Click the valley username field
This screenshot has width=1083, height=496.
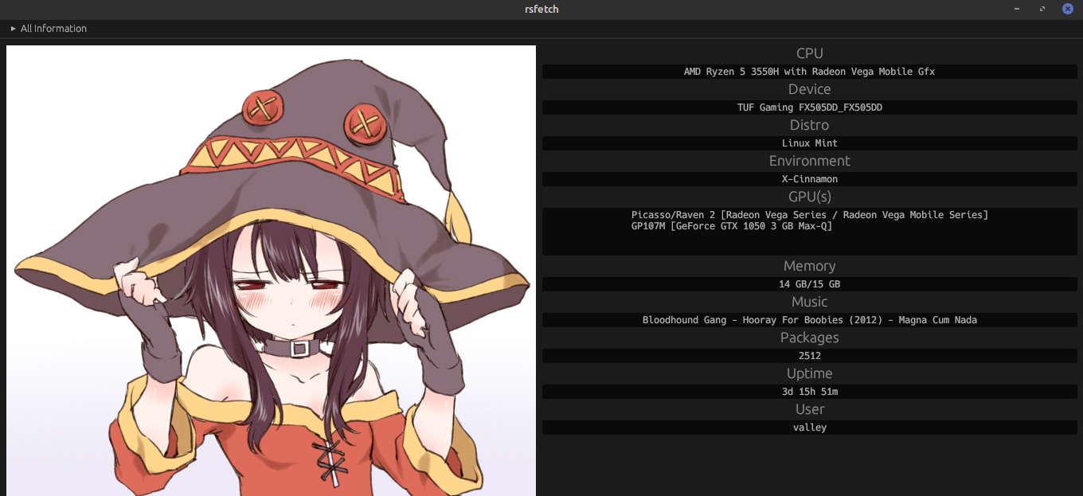(809, 428)
